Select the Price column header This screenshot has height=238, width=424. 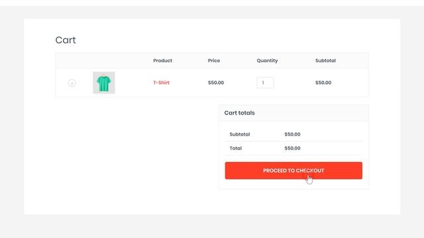point(213,60)
